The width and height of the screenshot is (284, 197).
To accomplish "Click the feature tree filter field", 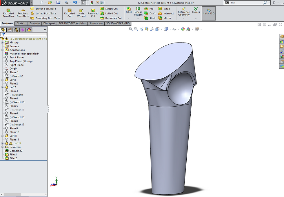I will 23,34.
